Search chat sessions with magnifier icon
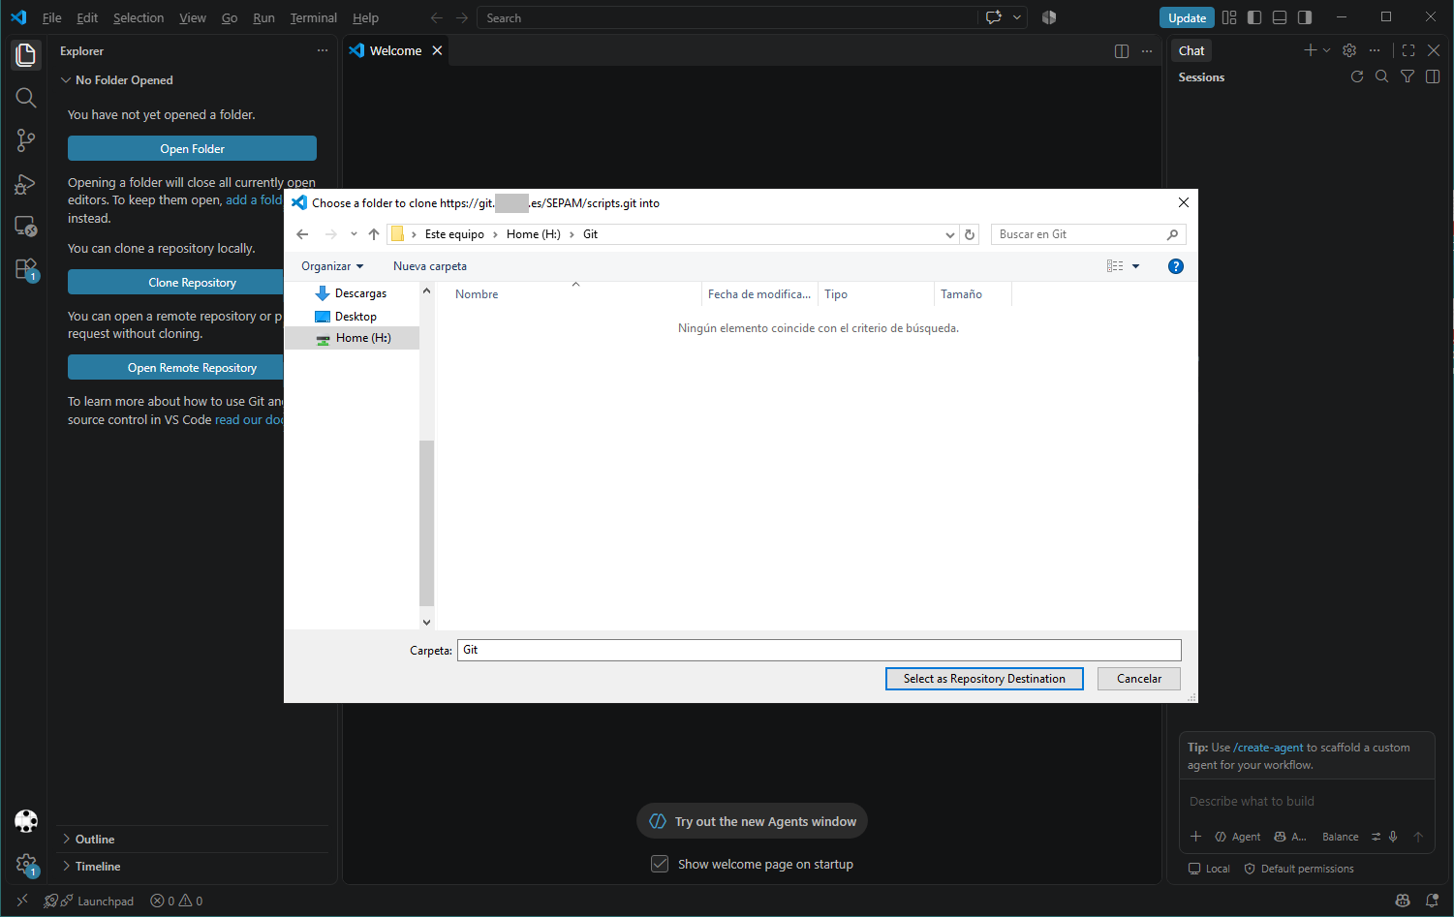This screenshot has width=1454, height=917. coord(1382,76)
